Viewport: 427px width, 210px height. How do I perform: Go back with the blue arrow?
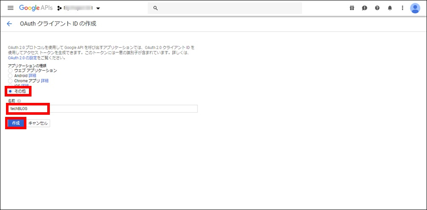point(9,24)
